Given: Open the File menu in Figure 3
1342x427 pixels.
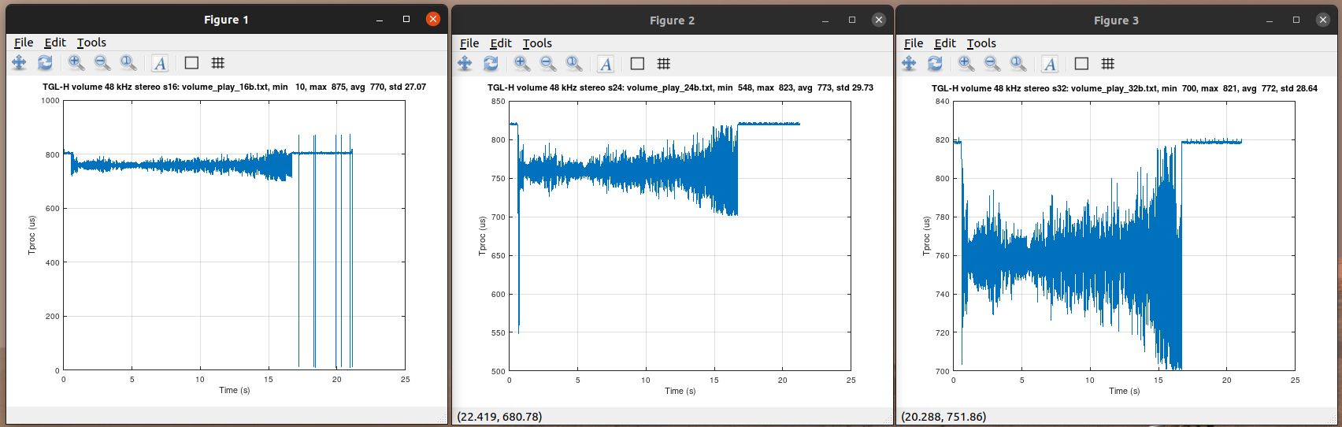Looking at the screenshot, I should 914,43.
